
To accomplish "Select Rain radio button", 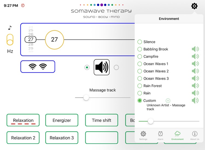I will (x=140, y=93).
